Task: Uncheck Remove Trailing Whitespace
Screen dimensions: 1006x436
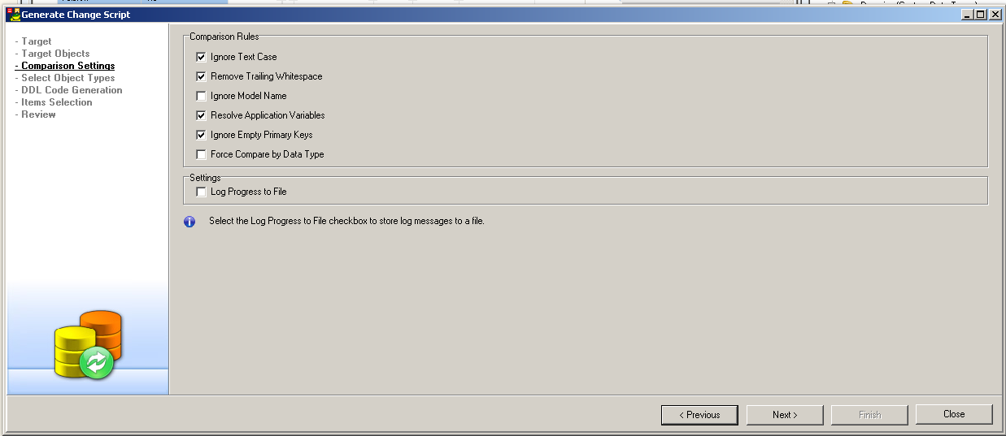Action: (201, 76)
